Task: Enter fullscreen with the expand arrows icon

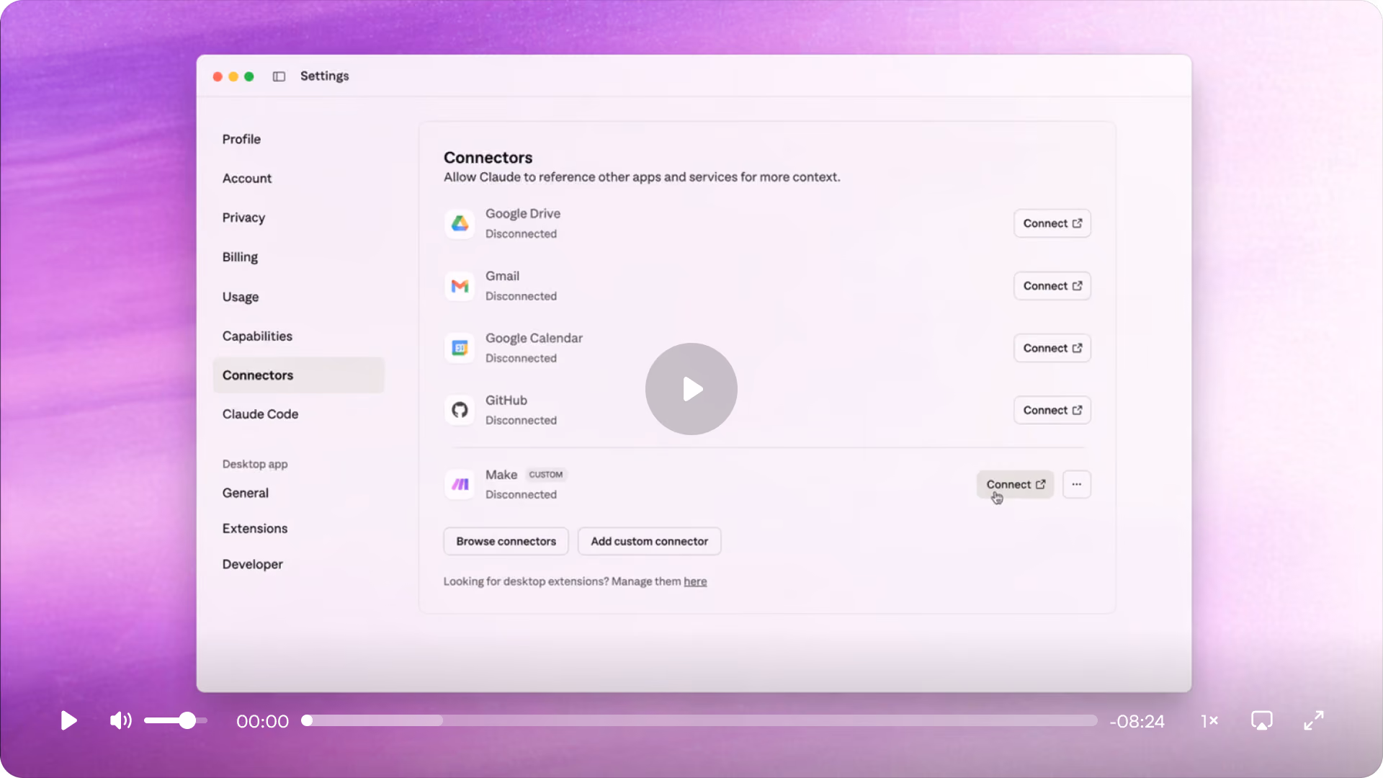Action: 1314,720
